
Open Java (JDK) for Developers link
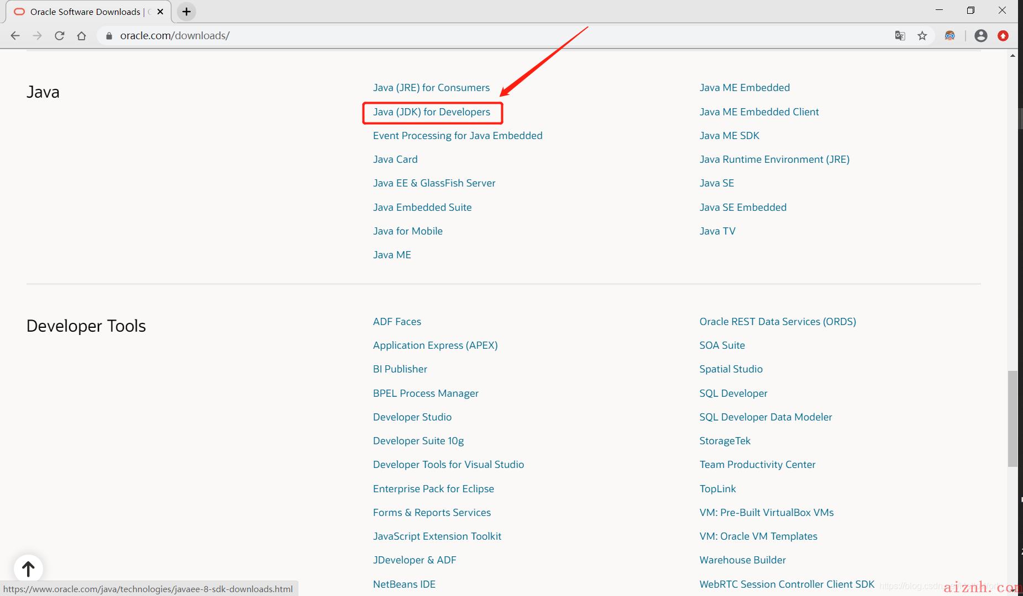coord(432,112)
